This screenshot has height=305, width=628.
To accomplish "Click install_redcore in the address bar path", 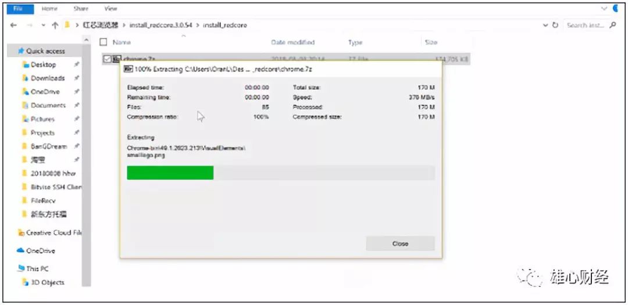I will 224,25.
